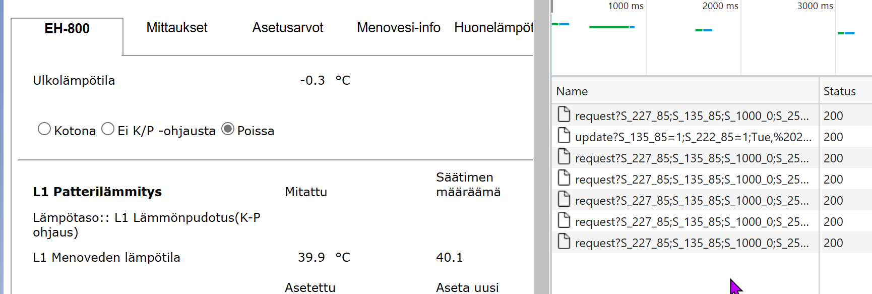The image size is (872, 294).
Task: Click the document icon in the sixth network row
Action: coord(564,221)
